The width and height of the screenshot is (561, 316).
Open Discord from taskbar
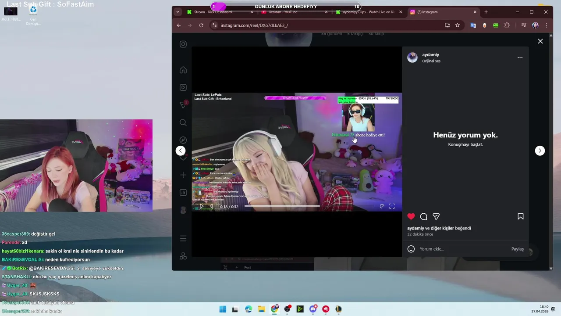[x=313, y=309]
